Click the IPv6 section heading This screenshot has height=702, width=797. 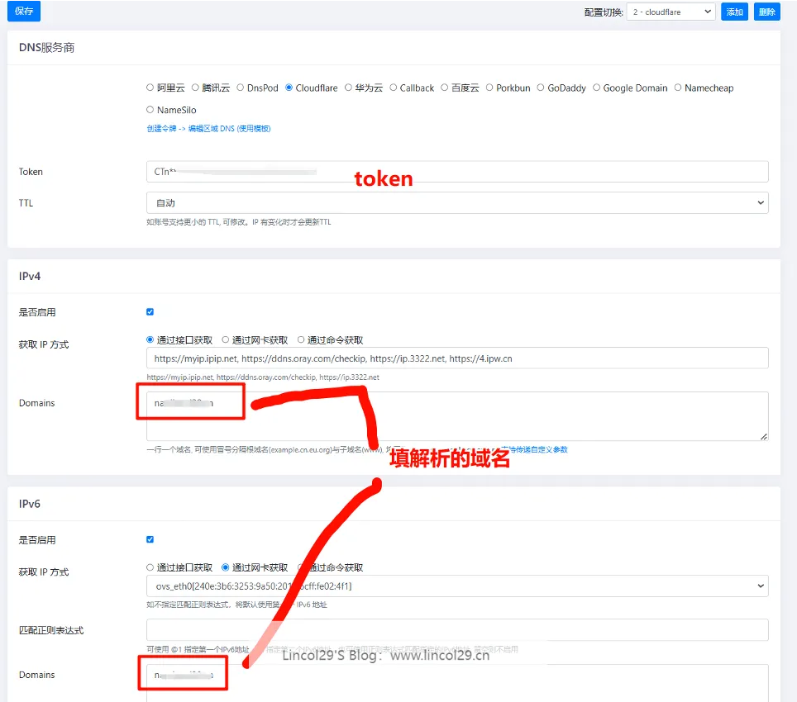coord(30,504)
